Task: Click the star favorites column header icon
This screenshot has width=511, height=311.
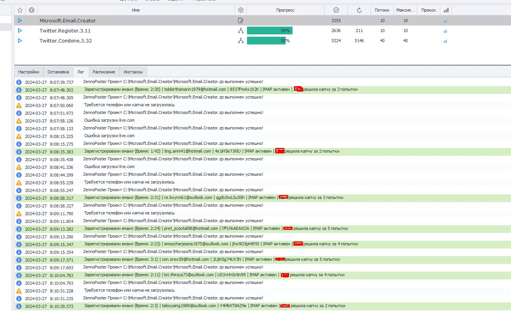Action: click(x=20, y=10)
